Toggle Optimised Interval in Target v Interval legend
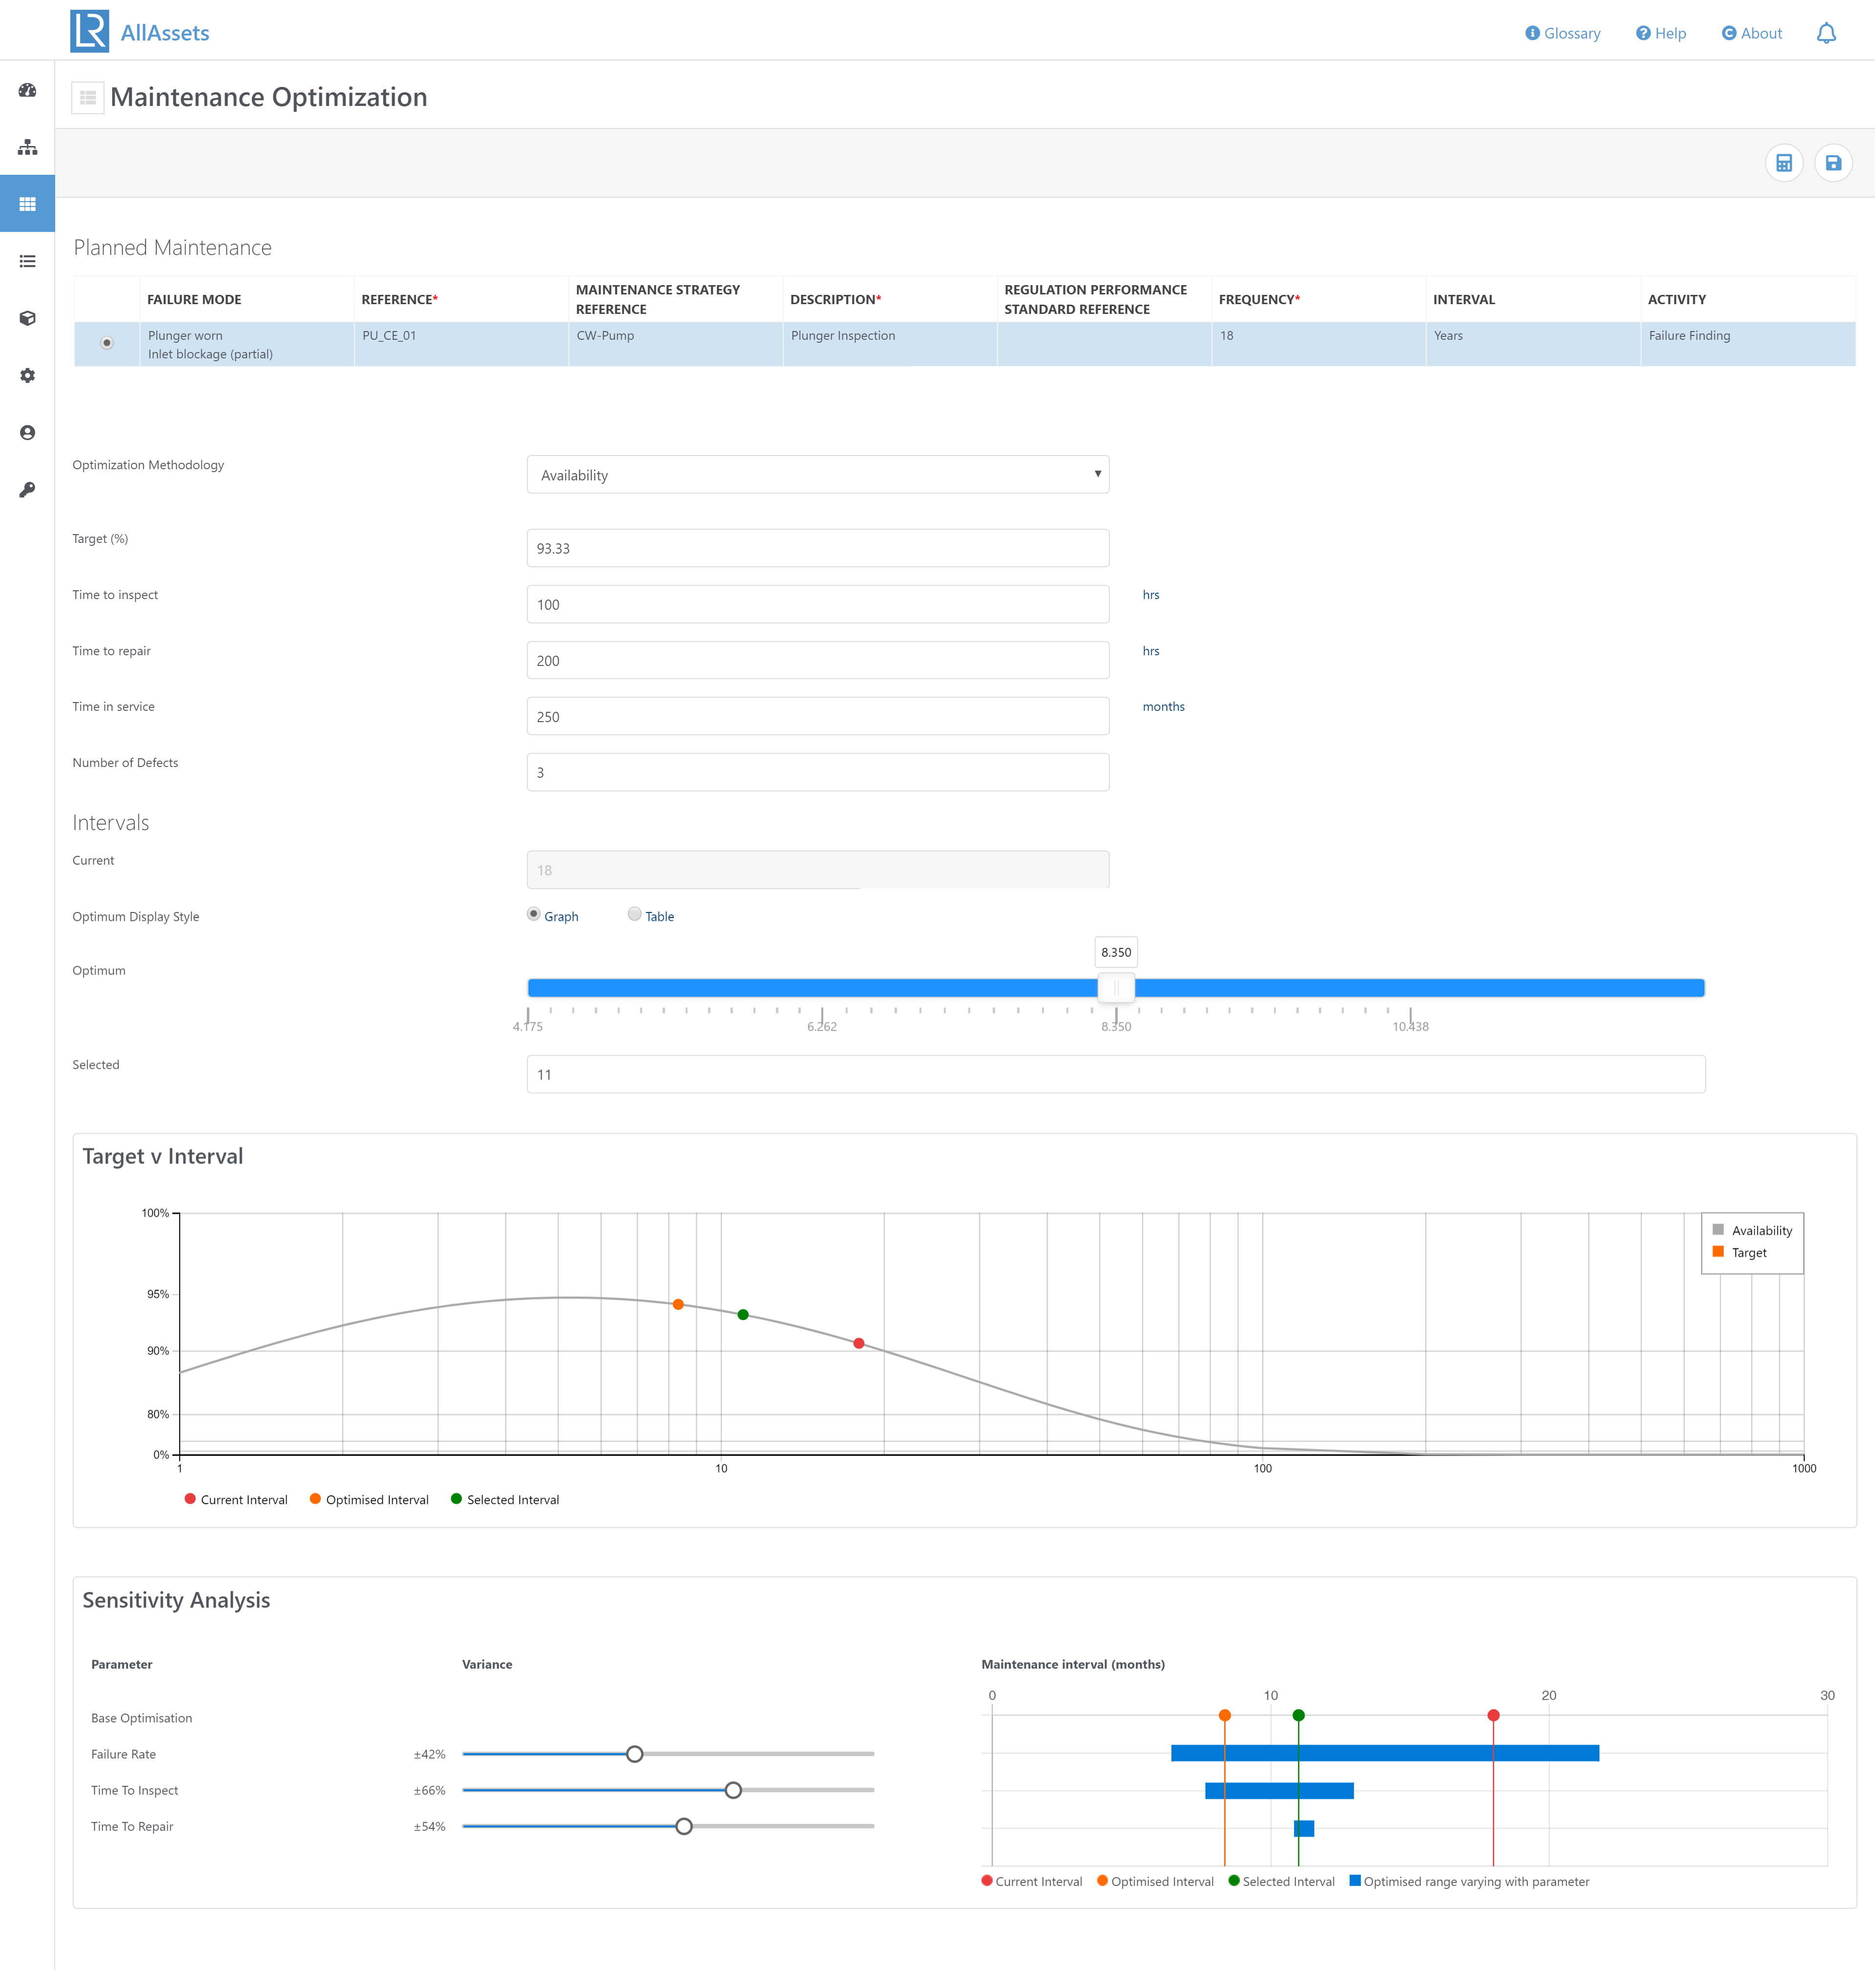The width and height of the screenshot is (1876, 1970). tap(369, 1499)
